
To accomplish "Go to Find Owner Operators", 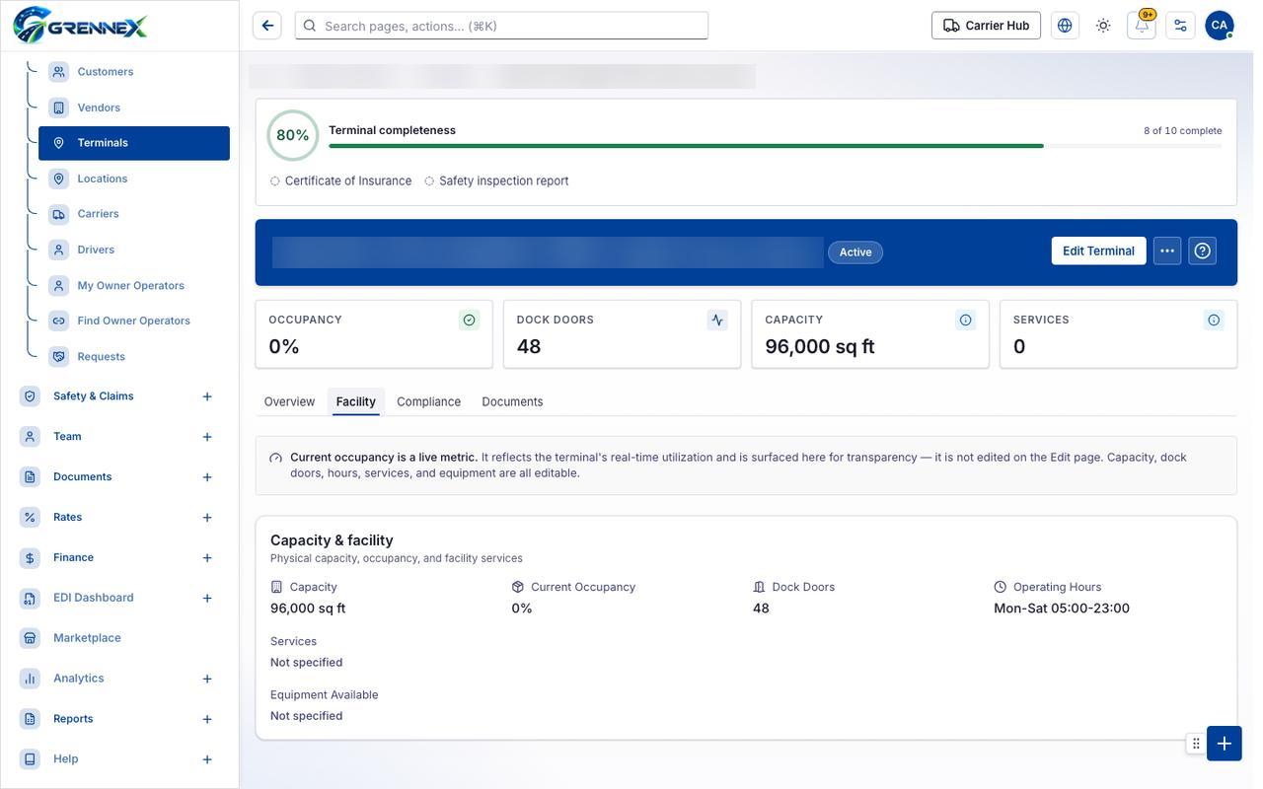I will pos(134,321).
